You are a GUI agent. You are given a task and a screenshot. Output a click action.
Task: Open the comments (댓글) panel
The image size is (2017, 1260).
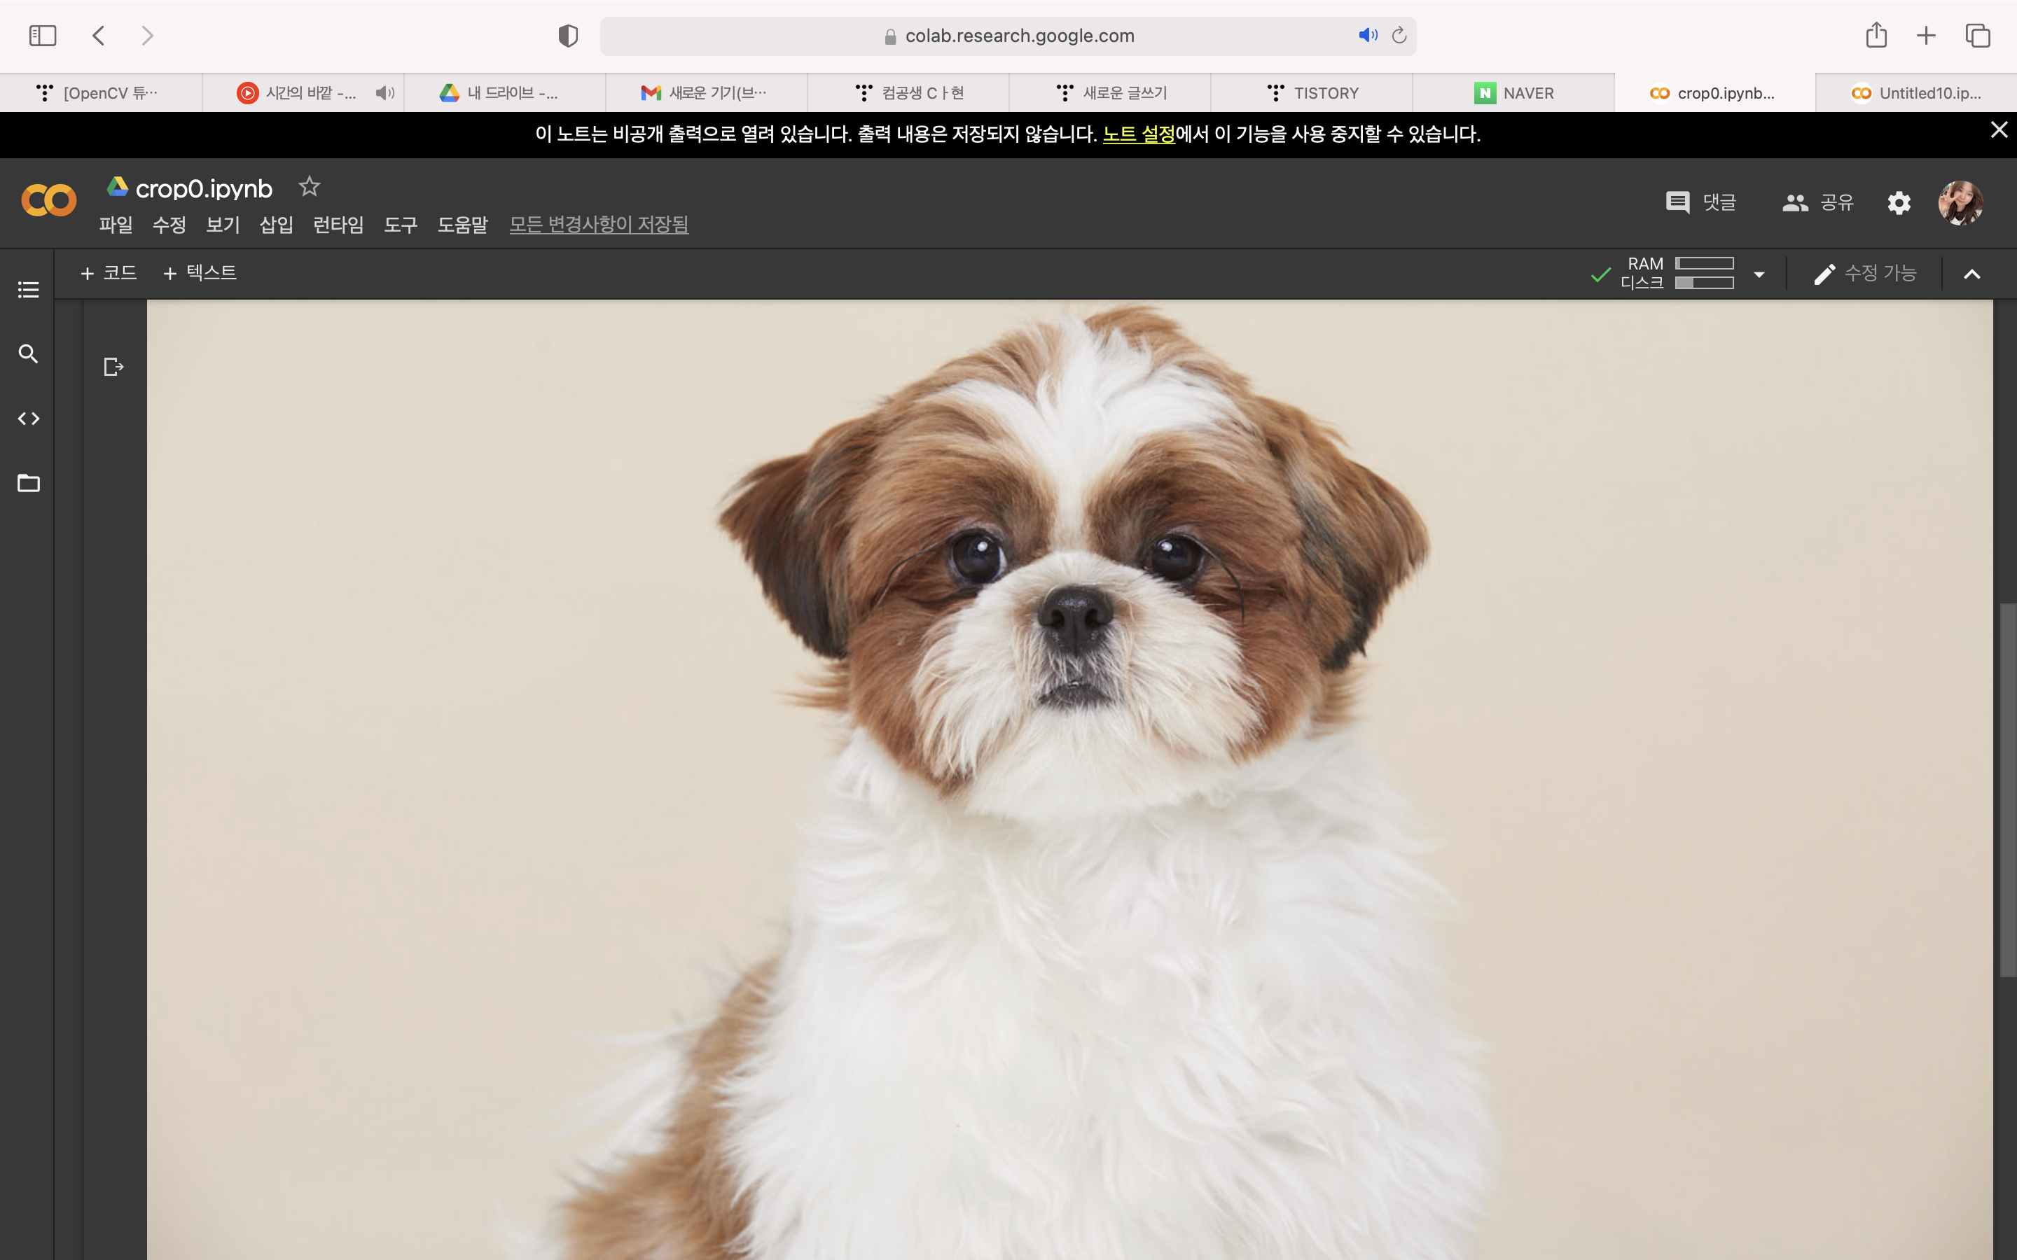[x=1700, y=202]
